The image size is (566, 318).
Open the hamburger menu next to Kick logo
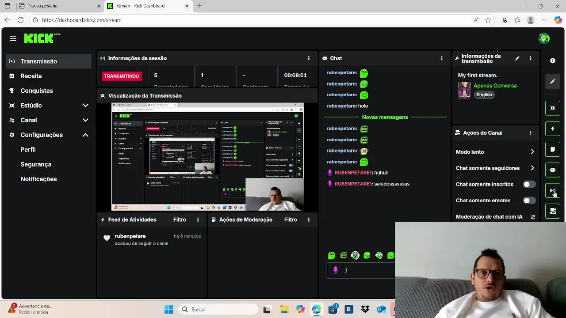(13, 39)
